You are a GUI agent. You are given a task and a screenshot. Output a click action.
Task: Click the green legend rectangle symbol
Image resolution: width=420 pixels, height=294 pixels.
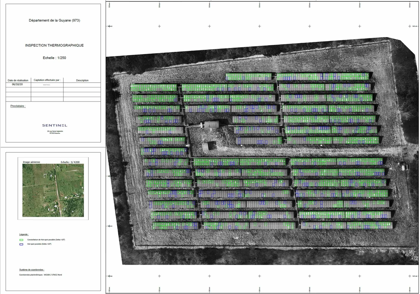click(21, 240)
